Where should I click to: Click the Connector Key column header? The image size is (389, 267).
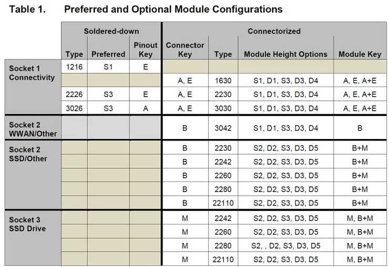[185, 49]
